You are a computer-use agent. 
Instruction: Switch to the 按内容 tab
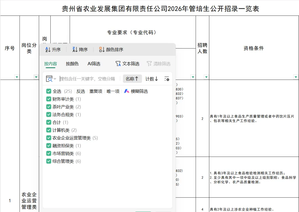tap(51, 64)
